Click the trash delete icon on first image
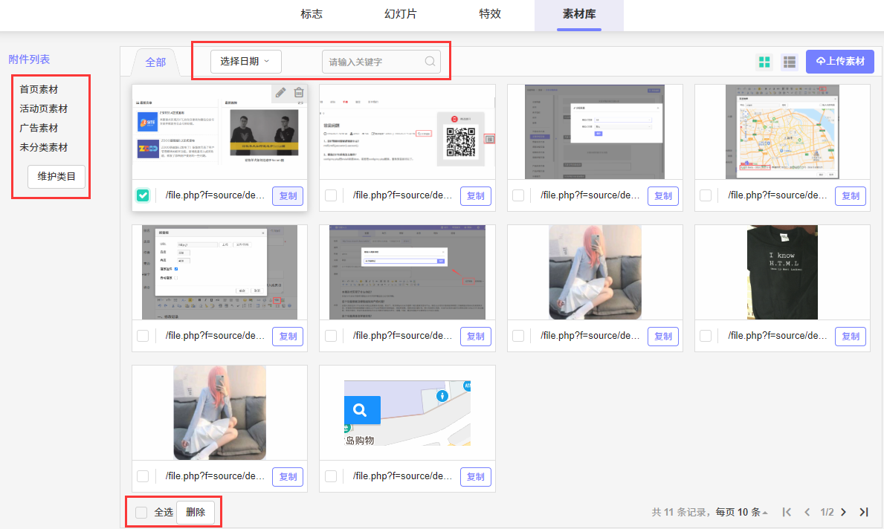884x529 pixels. [x=299, y=93]
